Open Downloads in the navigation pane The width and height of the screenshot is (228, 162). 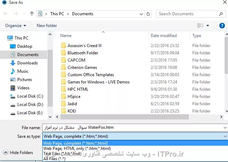click(x=24, y=63)
